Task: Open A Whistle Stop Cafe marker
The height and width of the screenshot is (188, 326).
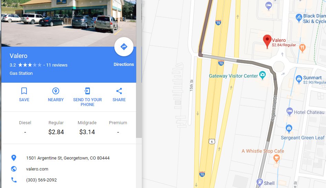Action: point(276,159)
